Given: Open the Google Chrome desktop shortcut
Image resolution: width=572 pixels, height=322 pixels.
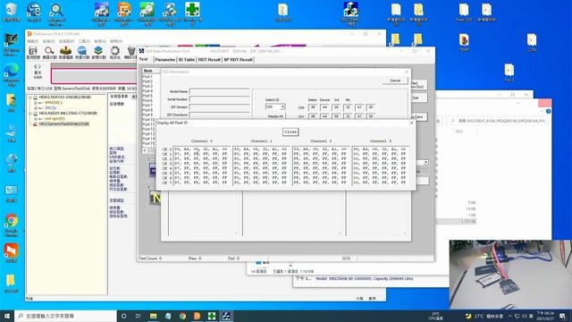Looking at the screenshot, I should (12, 225).
